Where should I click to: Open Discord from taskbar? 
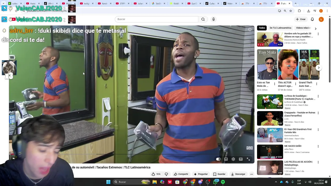[x=200, y=182]
